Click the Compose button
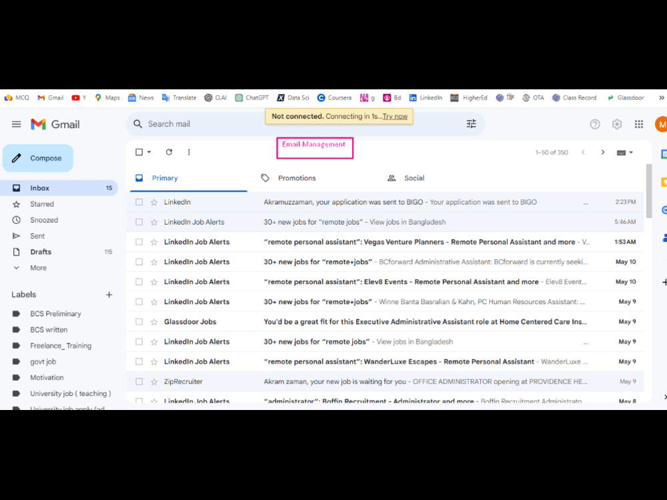This screenshot has height=500, width=667. tap(38, 158)
